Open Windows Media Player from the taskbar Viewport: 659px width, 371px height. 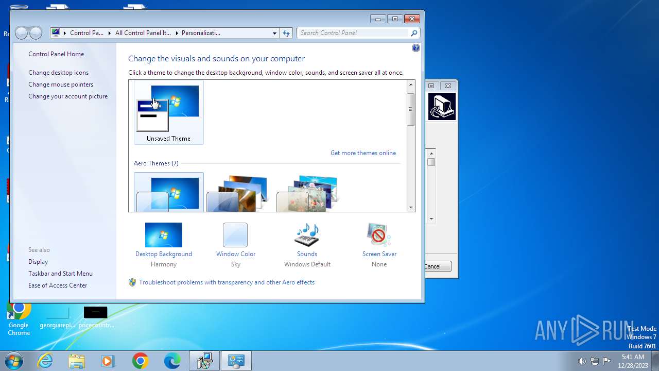coord(109,361)
